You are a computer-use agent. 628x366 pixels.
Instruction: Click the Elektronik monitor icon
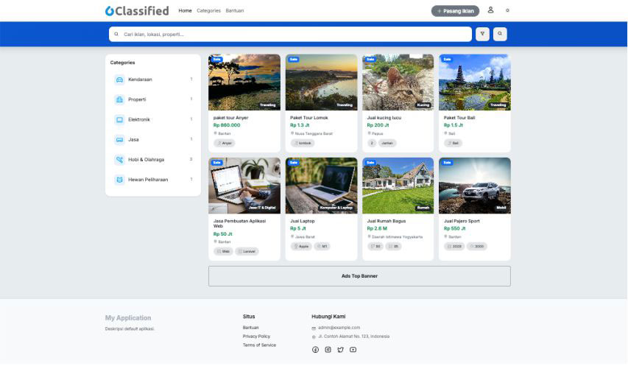click(119, 120)
